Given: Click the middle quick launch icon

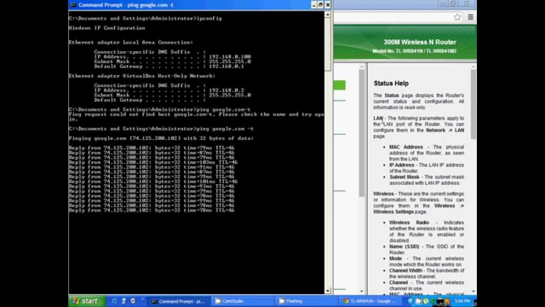Looking at the screenshot, I should pyautogui.click(x=123, y=301).
